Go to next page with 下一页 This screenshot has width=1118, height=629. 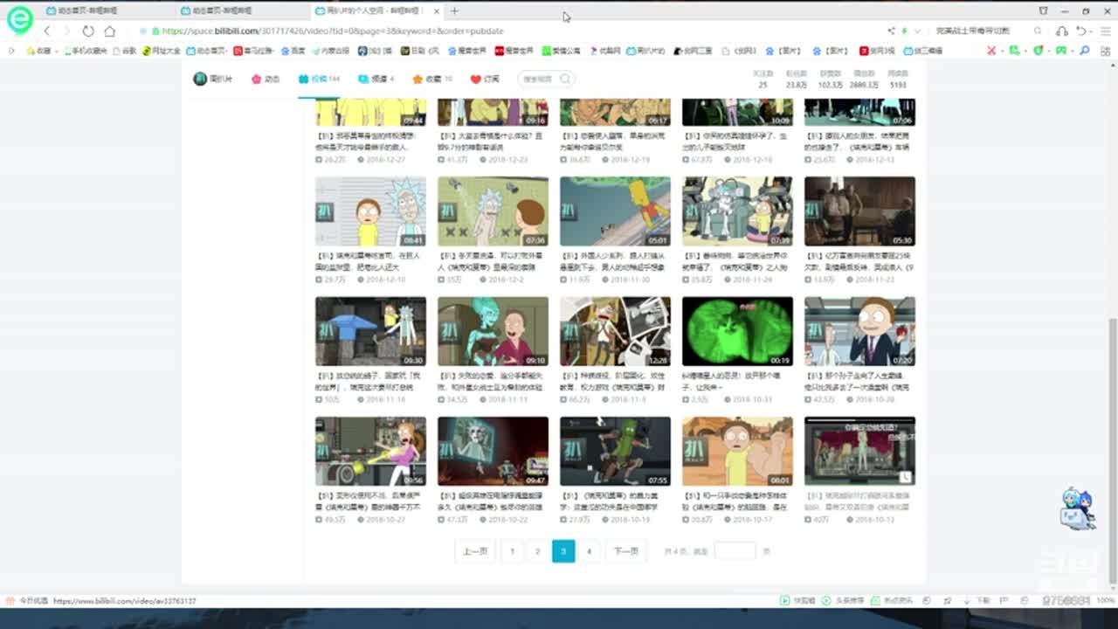click(x=625, y=551)
